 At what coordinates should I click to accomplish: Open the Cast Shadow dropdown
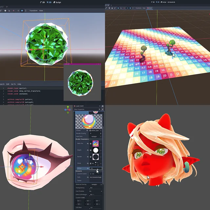[x=95, y=191]
